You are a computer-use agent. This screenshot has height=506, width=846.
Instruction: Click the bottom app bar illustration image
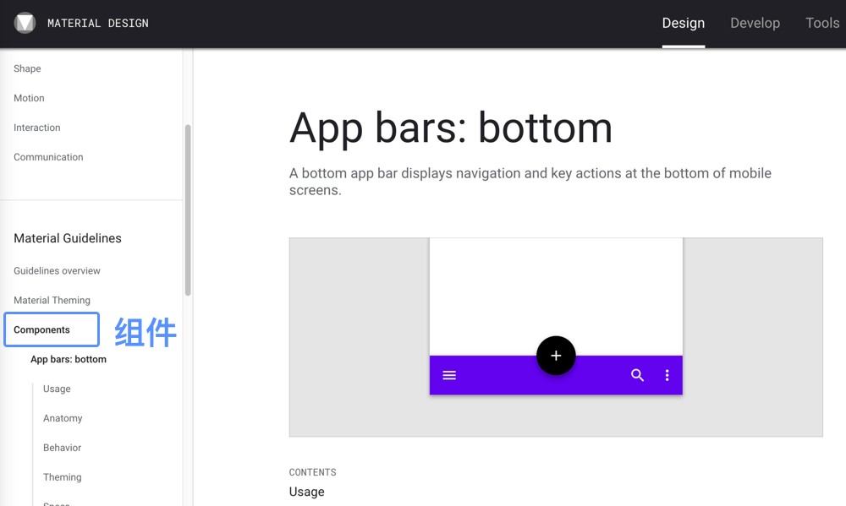[x=556, y=337]
